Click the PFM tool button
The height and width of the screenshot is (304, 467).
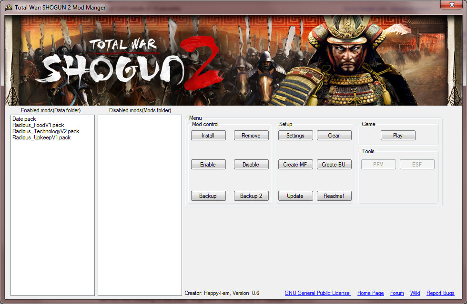pos(378,165)
